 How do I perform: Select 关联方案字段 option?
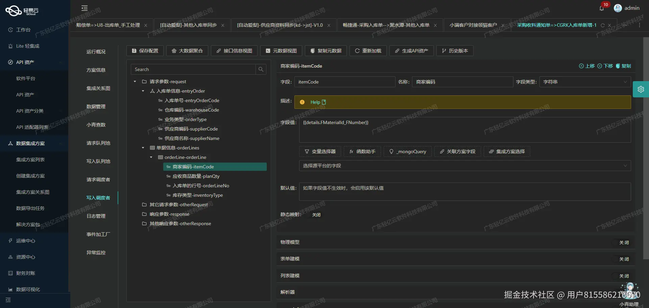tap(457, 151)
